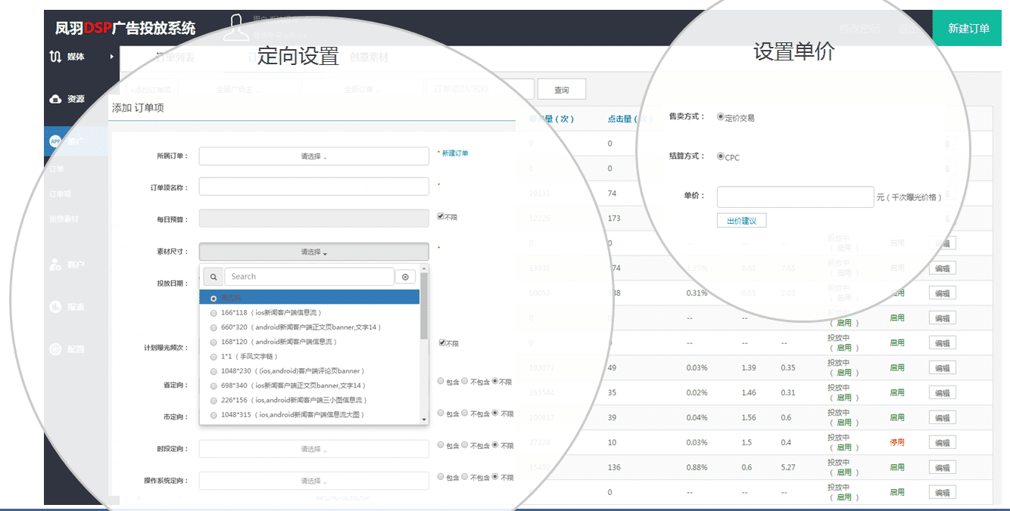Open the 资源 cloud icon

point(55,99)
